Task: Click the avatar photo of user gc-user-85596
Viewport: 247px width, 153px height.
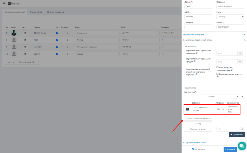Action: point(14,33)
